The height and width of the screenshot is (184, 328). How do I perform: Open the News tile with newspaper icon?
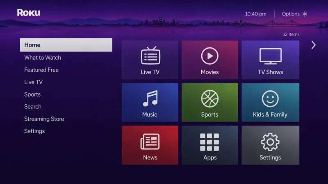(x=150, y=145)
